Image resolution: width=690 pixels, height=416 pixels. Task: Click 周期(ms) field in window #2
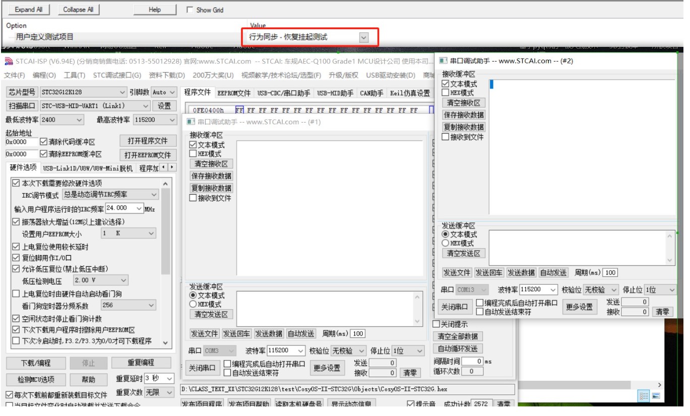610,273
